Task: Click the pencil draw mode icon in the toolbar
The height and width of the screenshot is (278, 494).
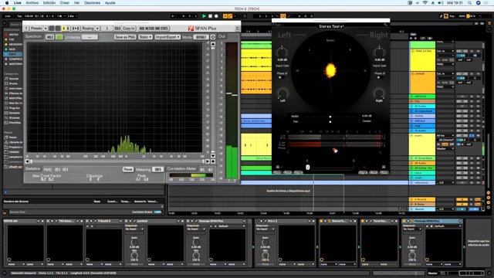Action: 441,16
